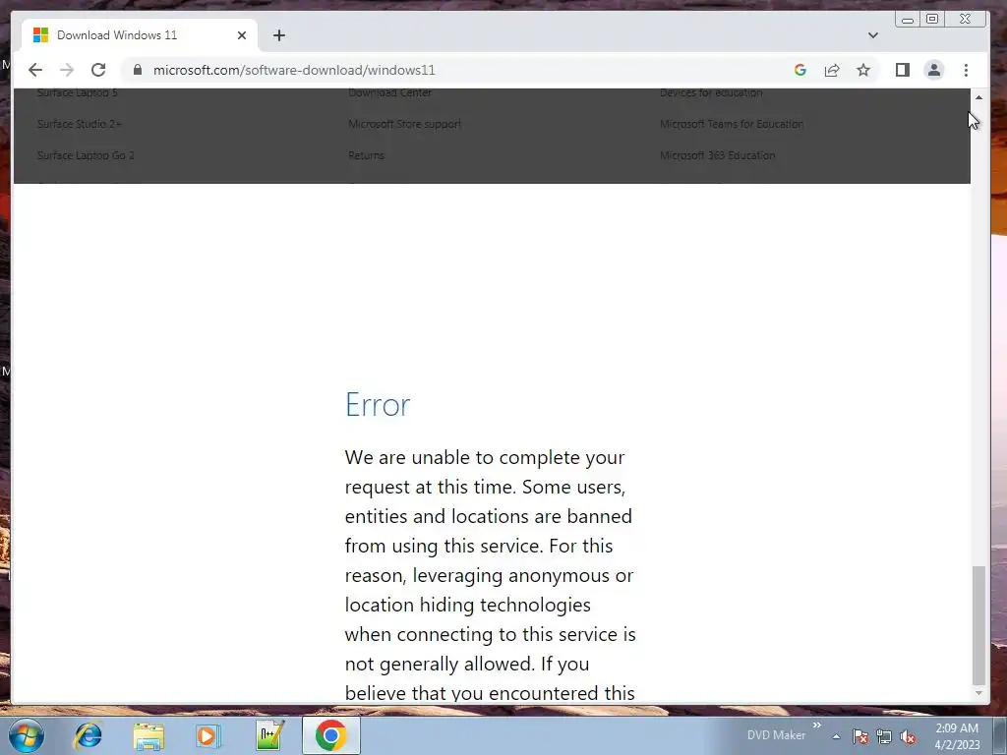Open the Chrome profile avatar
This screenshot has height=755, width=1007.
[x=934, y=70]
